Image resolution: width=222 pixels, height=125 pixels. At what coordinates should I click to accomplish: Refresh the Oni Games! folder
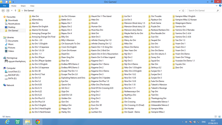183,11
